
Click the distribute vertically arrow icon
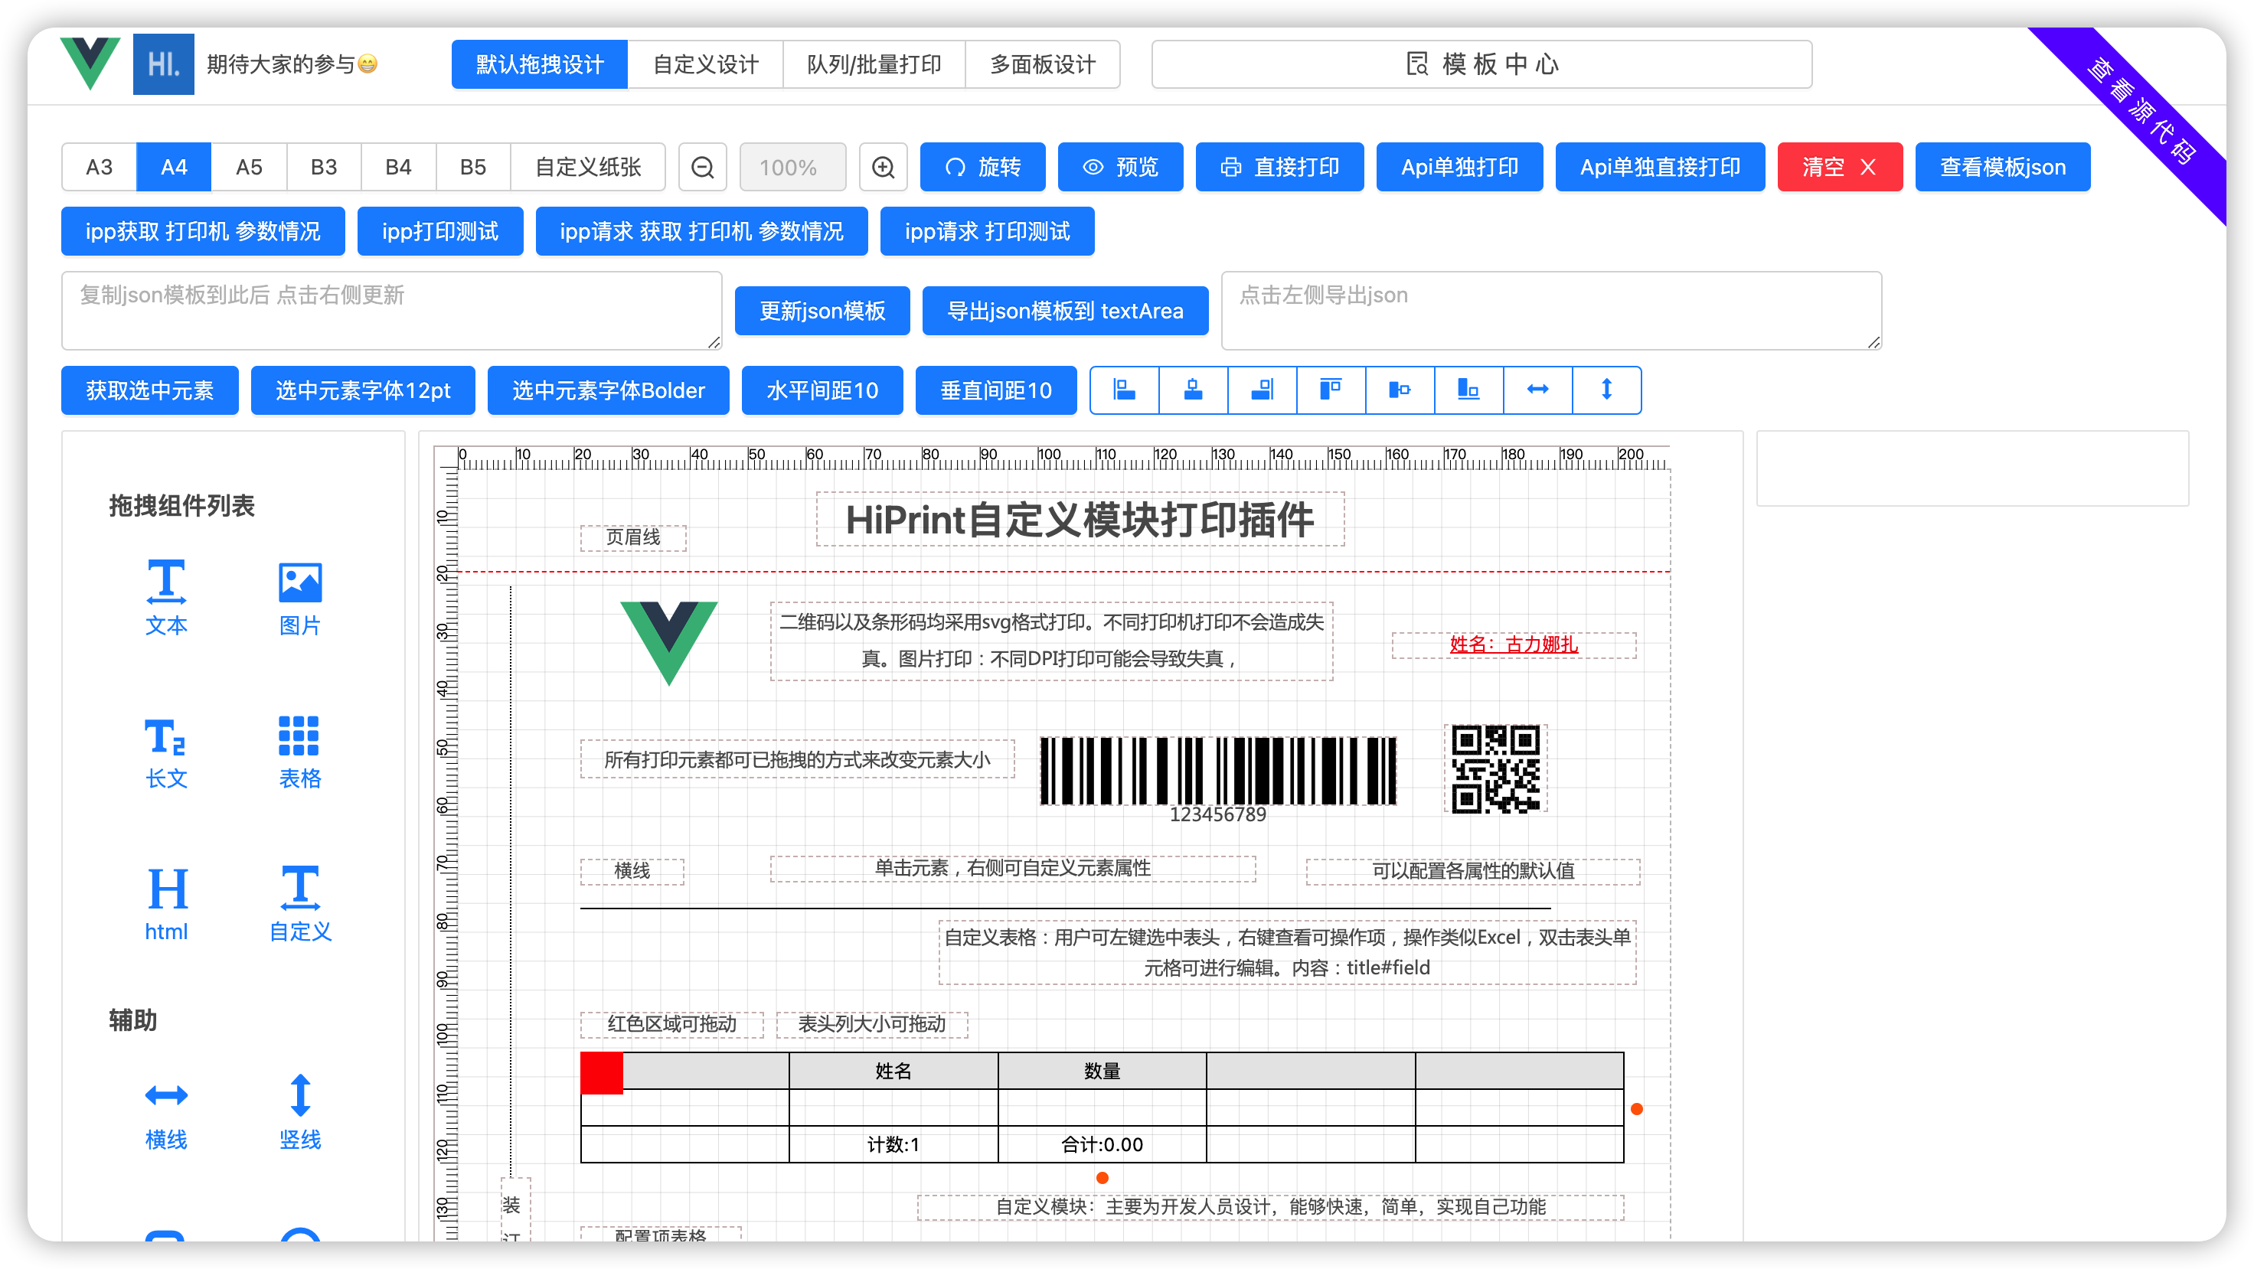click(1606, 389)
